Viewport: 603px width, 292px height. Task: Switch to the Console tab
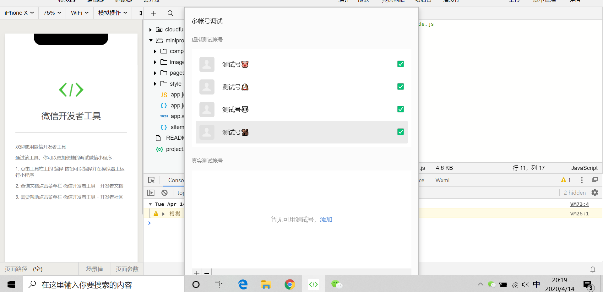click(176, 180)
